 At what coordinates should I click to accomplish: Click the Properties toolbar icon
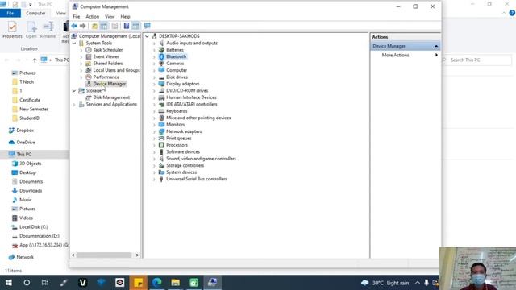[114, 26]
